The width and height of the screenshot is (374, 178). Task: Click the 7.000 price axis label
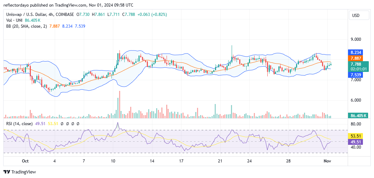coord(356,80)
